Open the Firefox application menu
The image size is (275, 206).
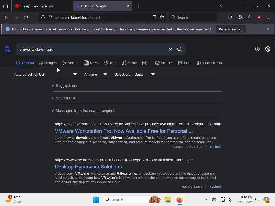269,17
